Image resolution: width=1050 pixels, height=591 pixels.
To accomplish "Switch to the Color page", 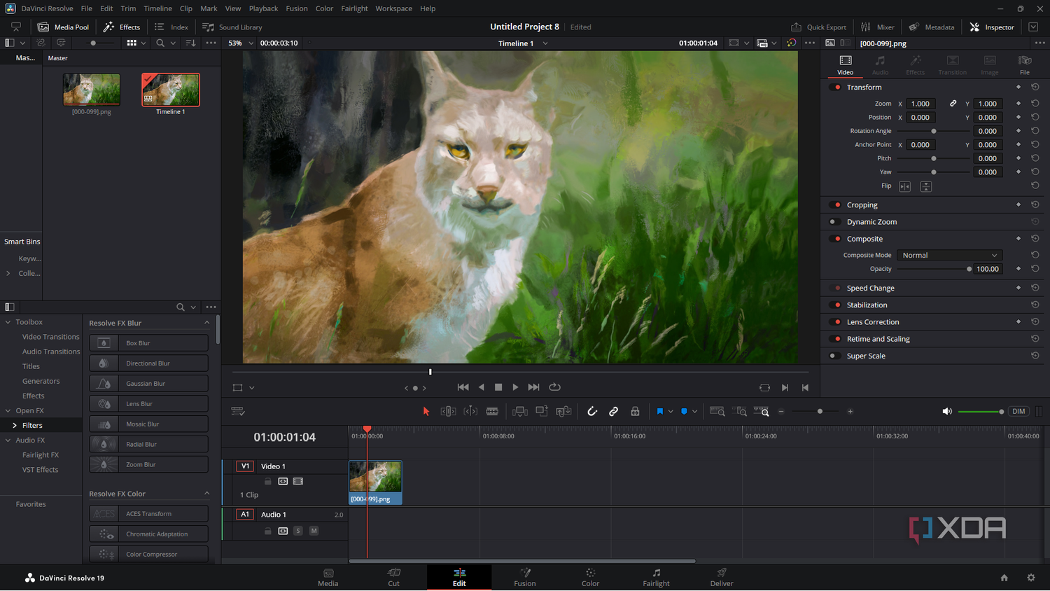I will pos(590,577).
